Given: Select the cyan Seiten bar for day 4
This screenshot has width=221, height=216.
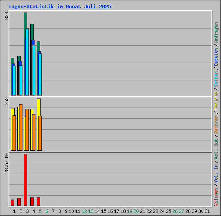Looking at the screenshot, I should pyautogui.click(x=34, y=70).
